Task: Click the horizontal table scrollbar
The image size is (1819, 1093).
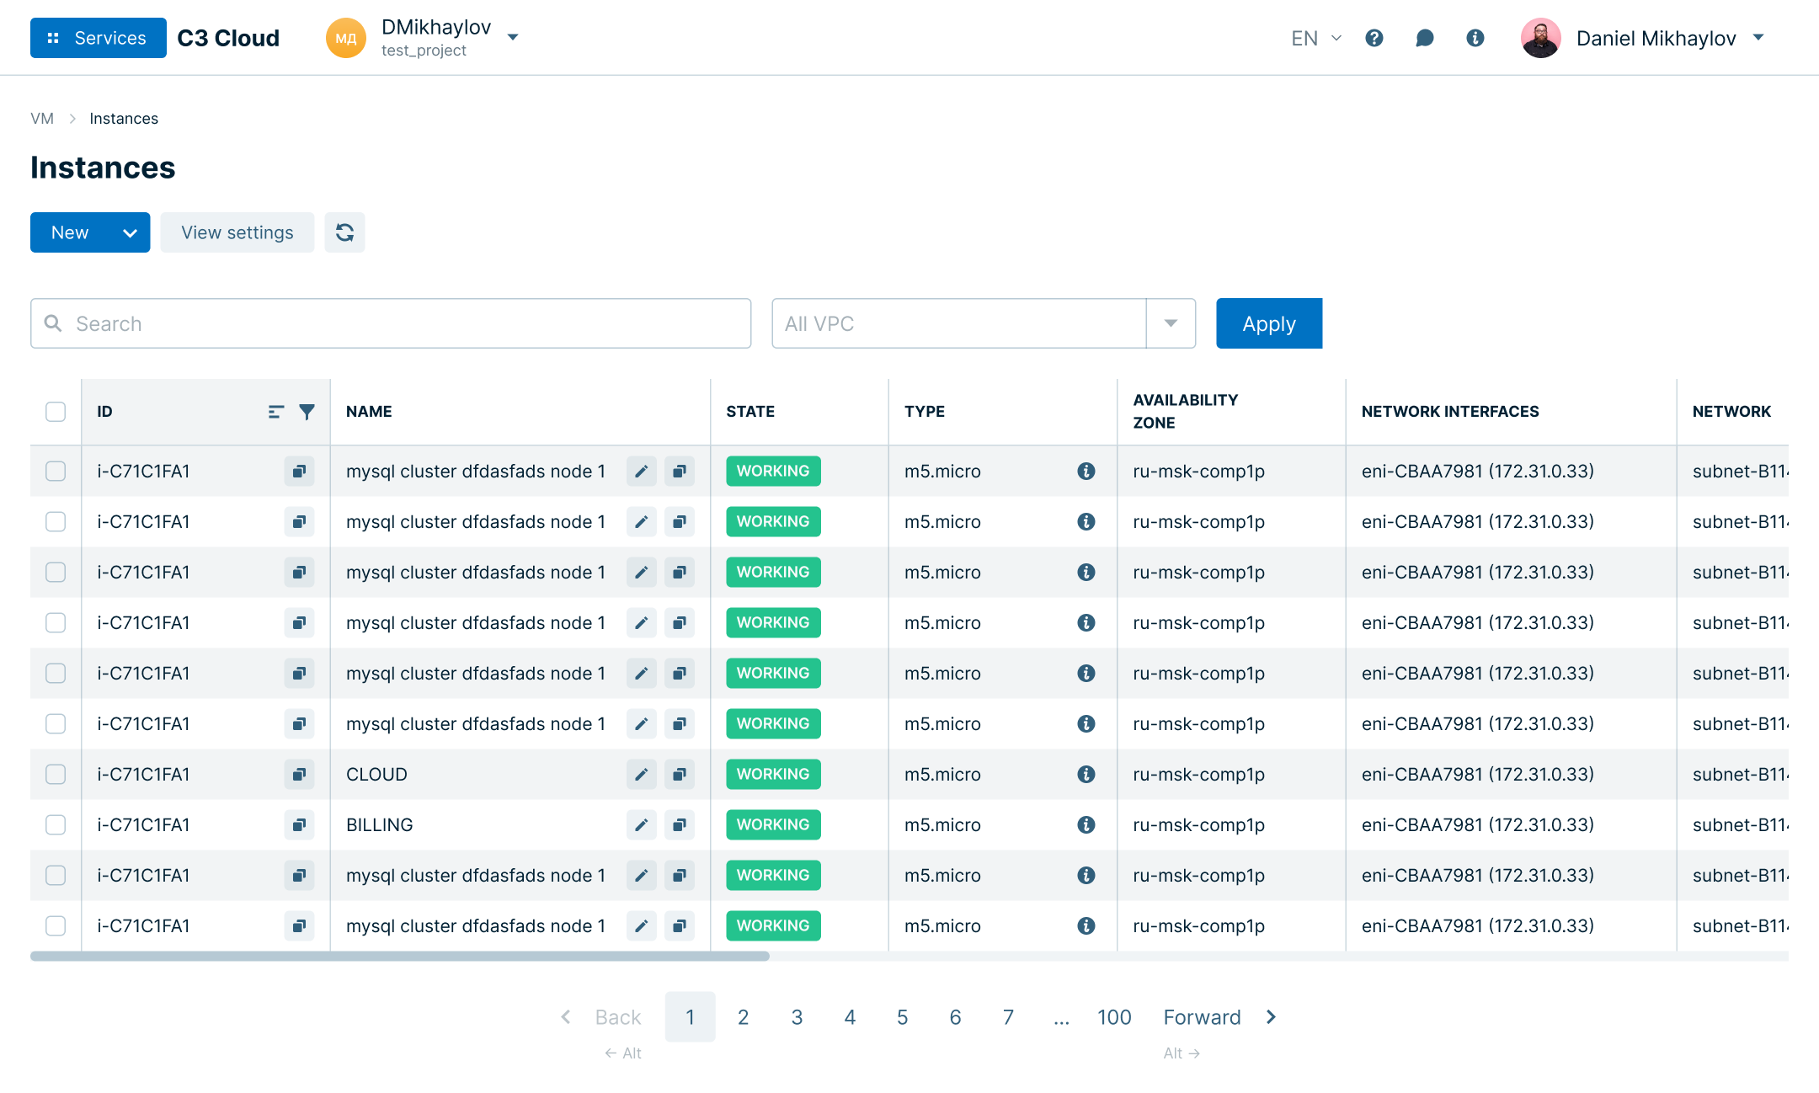Action: (x=400, y=957)
